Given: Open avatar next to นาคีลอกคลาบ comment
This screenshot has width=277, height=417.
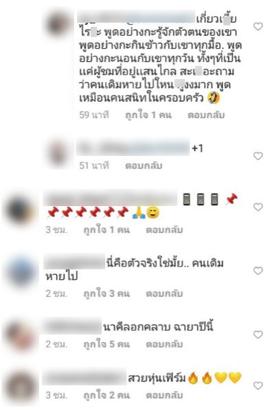Looking at the screenshot, I should pyautogui.click(x=20, y=336).
